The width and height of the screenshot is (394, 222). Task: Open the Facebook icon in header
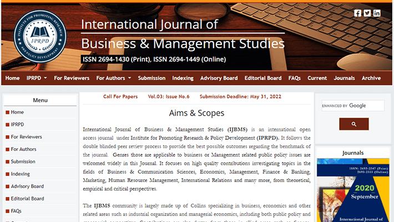pyautogui.click(x=357, y=13)
